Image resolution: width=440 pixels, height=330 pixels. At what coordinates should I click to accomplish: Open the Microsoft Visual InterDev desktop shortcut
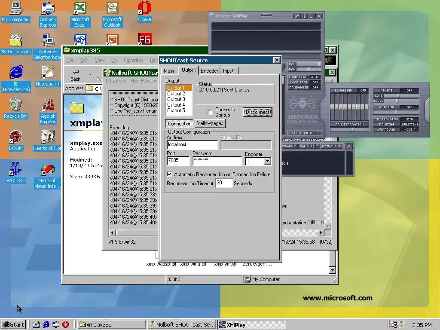(48, 176)
